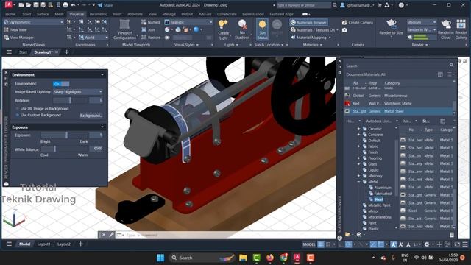Expand the Sun & Location panel title

pos(269,45)
